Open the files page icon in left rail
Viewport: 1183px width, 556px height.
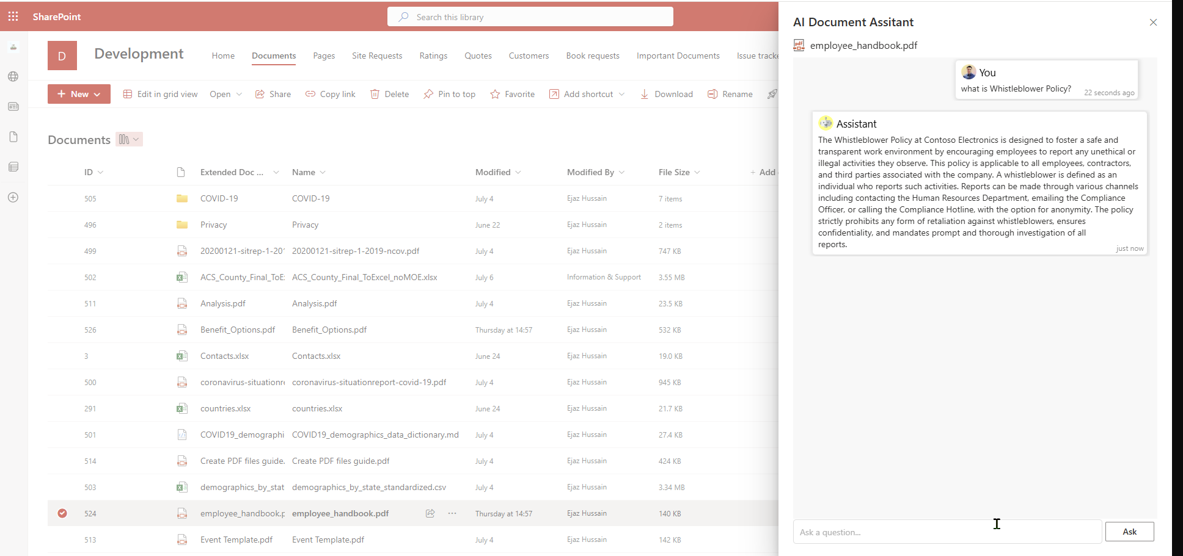tap(13, 137)
